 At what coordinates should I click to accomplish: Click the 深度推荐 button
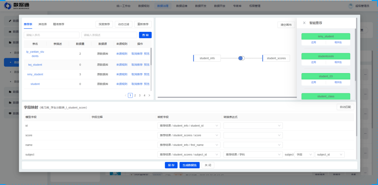104,24
